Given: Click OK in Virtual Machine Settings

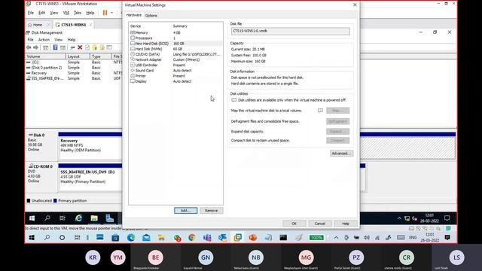Looking at the screenshot, I should click(294, 224).
